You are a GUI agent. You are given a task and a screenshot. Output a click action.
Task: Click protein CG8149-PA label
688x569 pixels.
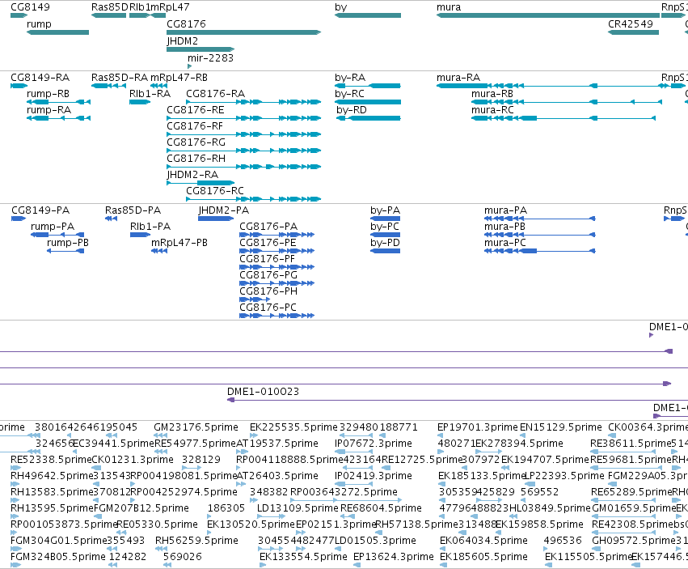(40, 210)
